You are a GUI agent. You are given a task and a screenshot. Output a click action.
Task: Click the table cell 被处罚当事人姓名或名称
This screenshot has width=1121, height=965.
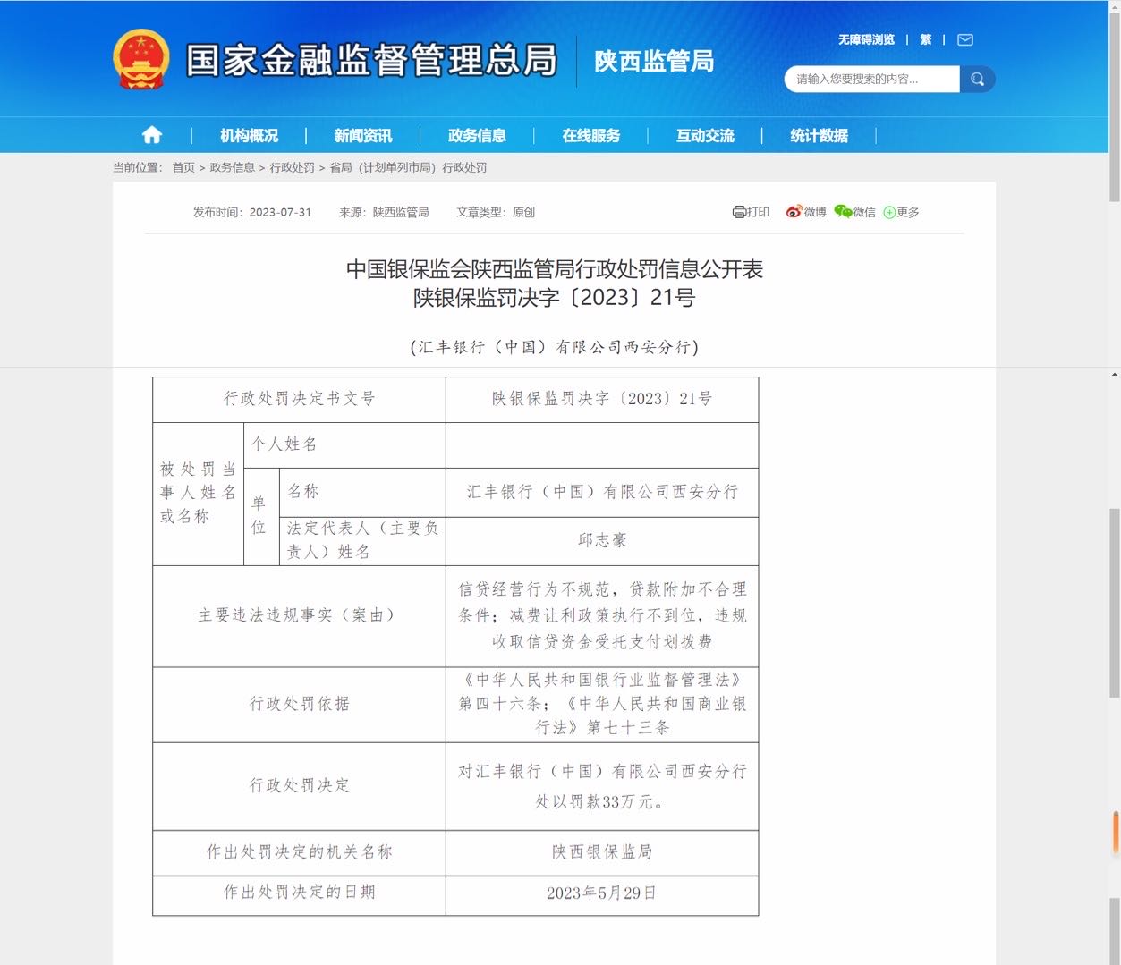[x=198, y=493]
